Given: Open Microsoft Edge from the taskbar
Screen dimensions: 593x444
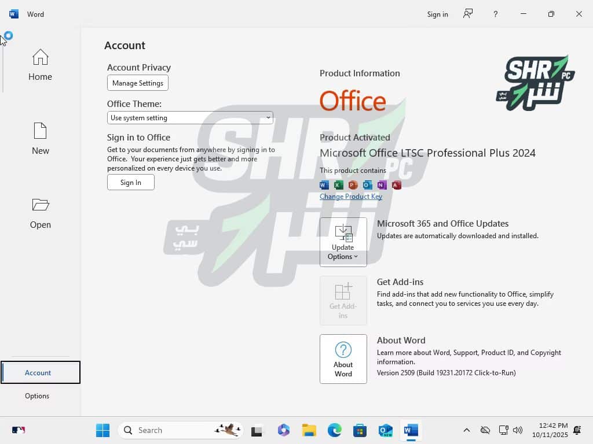Looking at the screenshot, I should pyautogui.click(x=334, y=430).
